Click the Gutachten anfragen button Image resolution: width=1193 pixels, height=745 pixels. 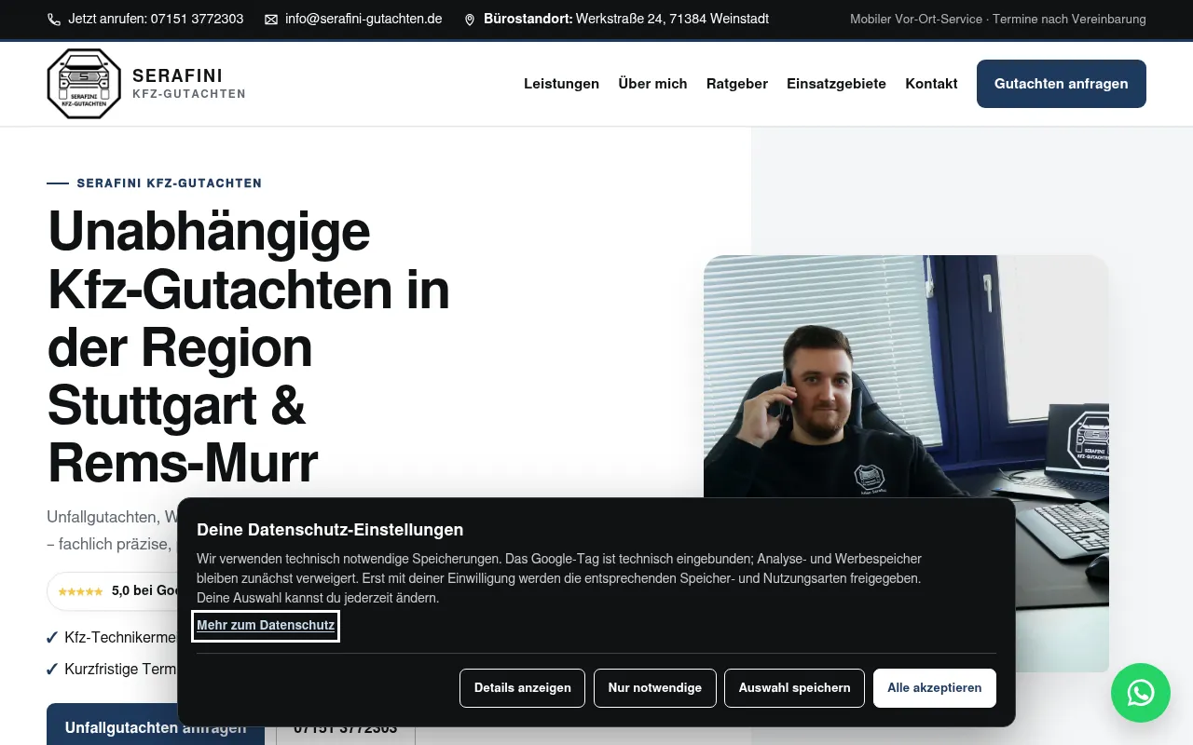(x=1062, y=84)
